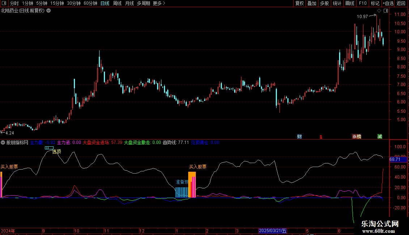This screenshot has width=409, height=235.
Task: Add stock via +自选 button
Action: tap(388, 3)
